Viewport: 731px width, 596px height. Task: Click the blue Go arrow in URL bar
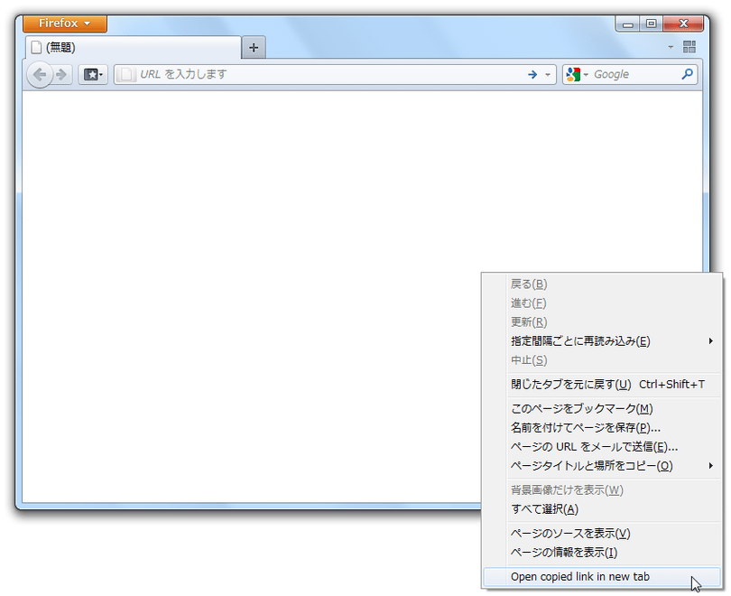[x=532, y=74]
